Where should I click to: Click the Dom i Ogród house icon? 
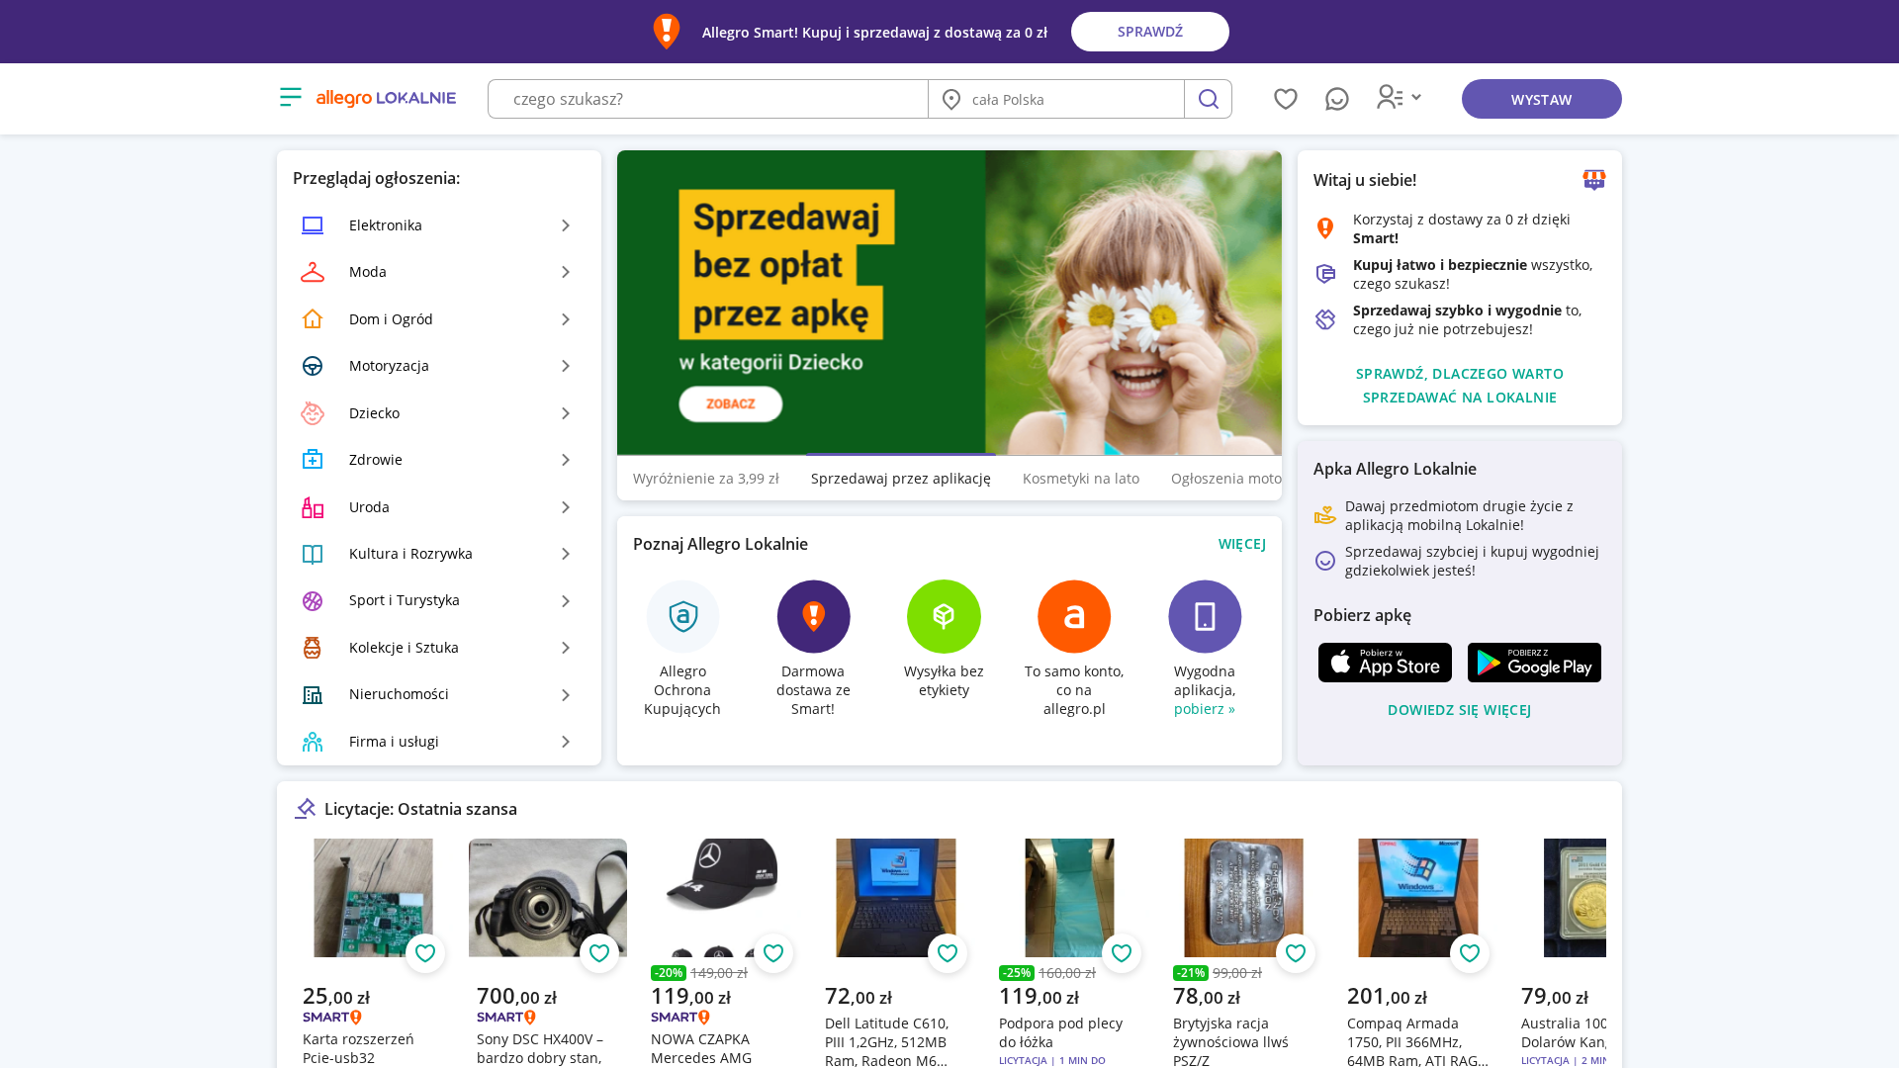(313, 319)
